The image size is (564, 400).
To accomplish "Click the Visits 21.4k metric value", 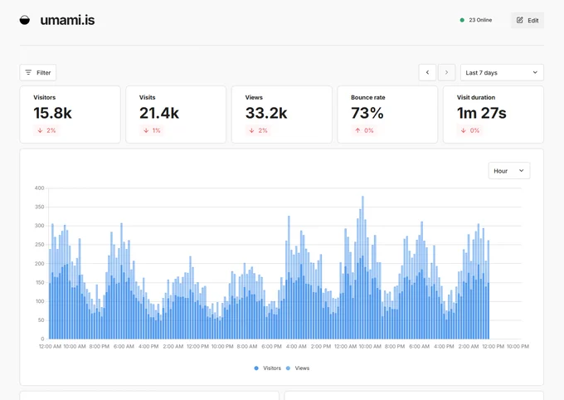I will point(159,113).
